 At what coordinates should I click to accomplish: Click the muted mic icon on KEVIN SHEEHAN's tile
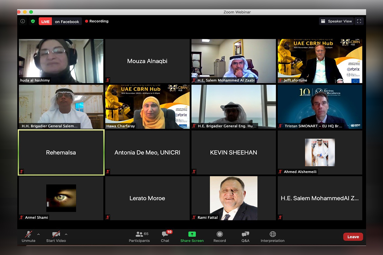pos(194,171)
